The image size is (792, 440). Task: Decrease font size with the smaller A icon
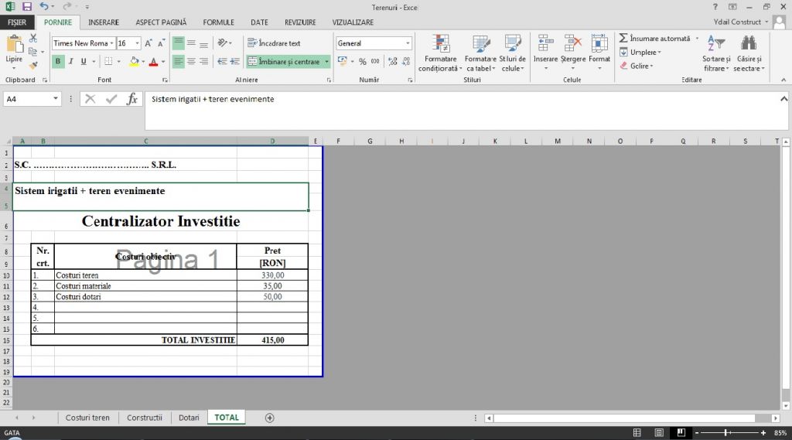point(161,43)
